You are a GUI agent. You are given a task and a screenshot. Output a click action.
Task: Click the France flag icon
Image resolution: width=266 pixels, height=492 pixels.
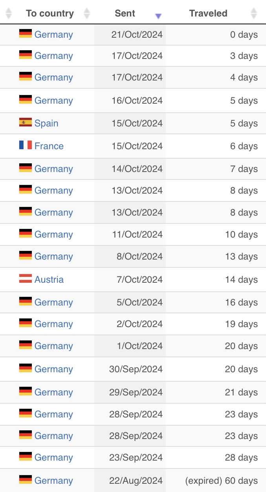tap(26, 145)
